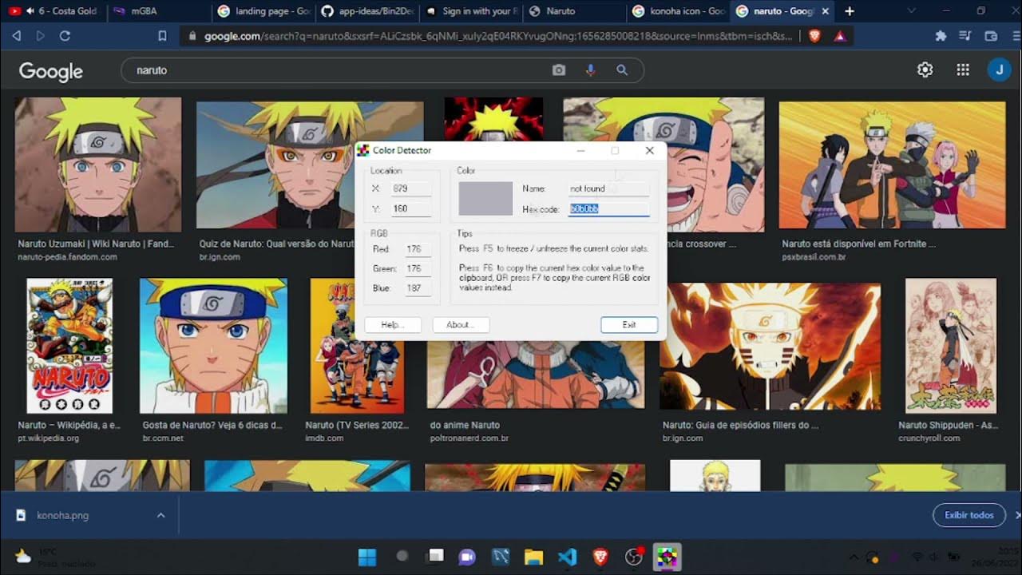Open the Teams chat taskbar icon
The image size is (1022, 575).
pos(467,557)
